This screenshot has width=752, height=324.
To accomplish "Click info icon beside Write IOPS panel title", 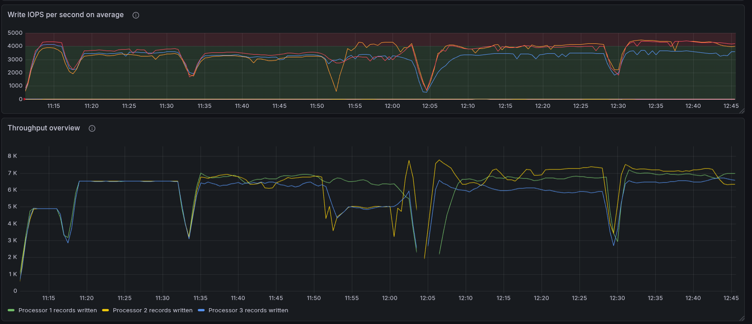I will 135,15.
